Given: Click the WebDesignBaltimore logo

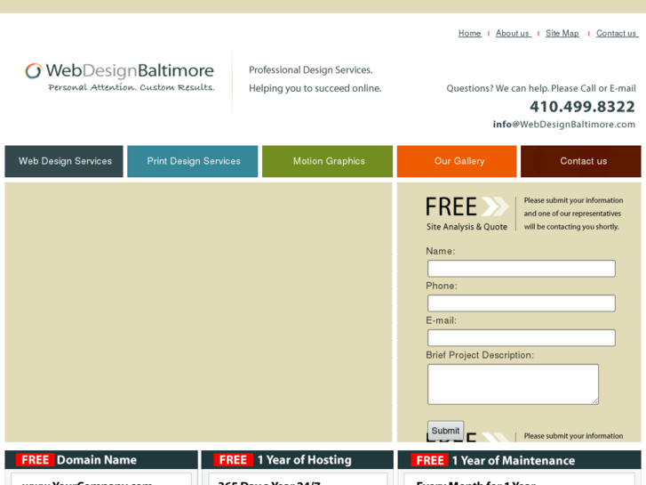Looking at the screenshot, I should pos(119,77).
